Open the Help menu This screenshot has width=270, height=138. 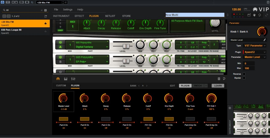(80, 10)
